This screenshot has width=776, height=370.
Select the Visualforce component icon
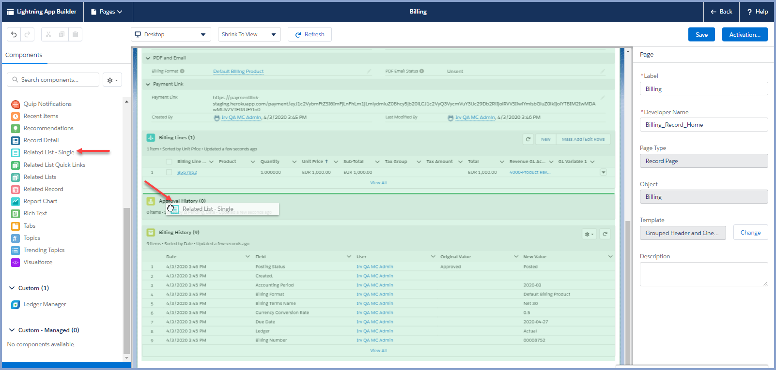(16, 262)
